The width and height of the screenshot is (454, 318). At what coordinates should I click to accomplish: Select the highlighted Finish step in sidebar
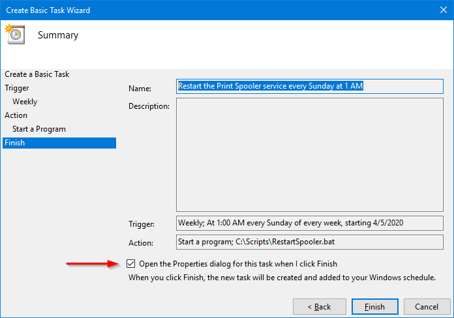point(59,143)
